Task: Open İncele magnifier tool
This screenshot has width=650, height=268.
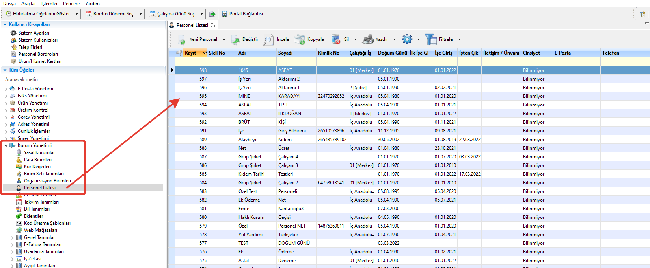Action: [268, 40]
